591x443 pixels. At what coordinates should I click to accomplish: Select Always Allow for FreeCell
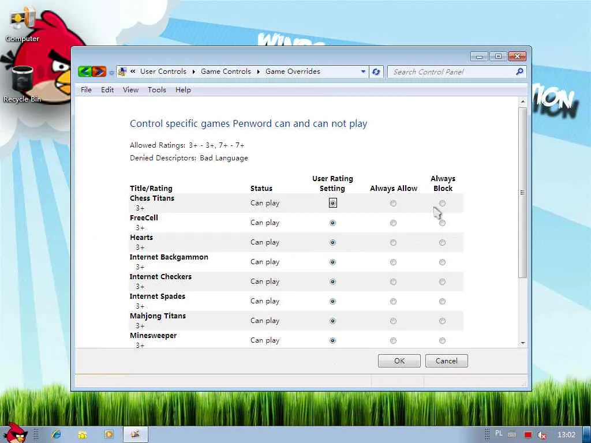(x=393, y=223)
